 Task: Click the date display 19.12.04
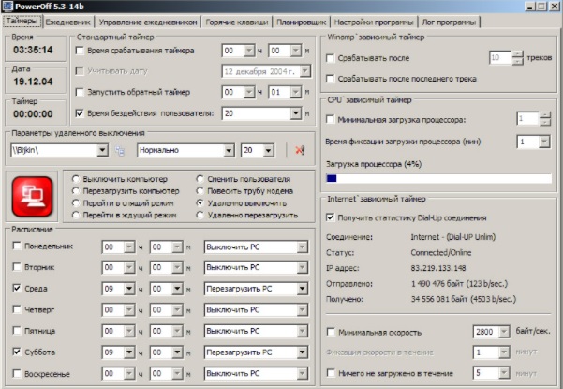point(33,82)
